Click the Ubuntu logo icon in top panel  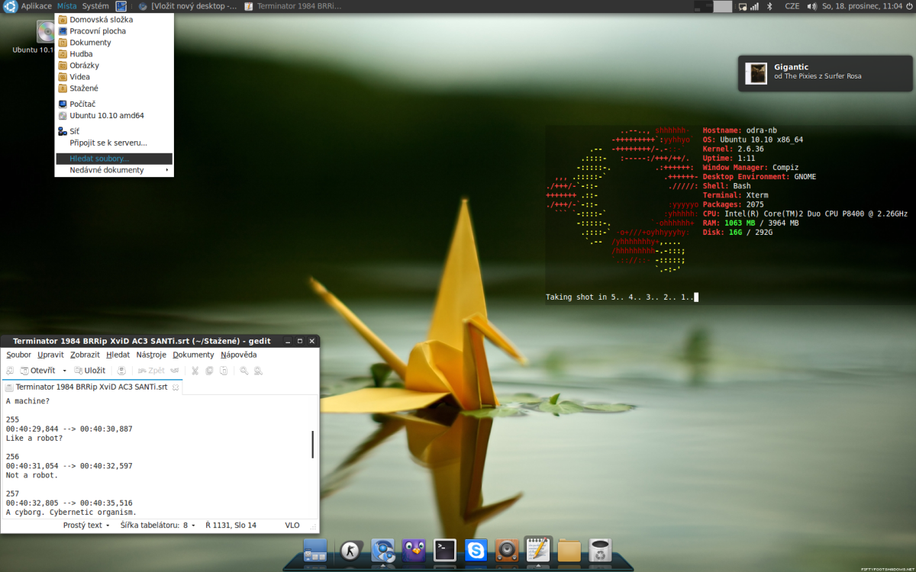10,6
